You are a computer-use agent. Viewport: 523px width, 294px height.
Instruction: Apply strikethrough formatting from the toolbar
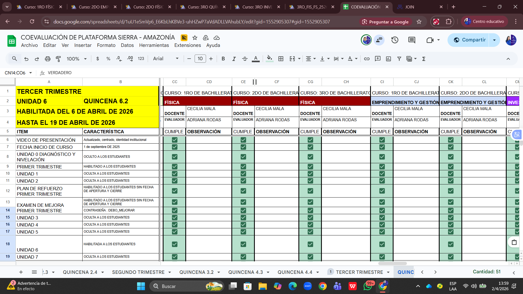(x=244, y=59)
